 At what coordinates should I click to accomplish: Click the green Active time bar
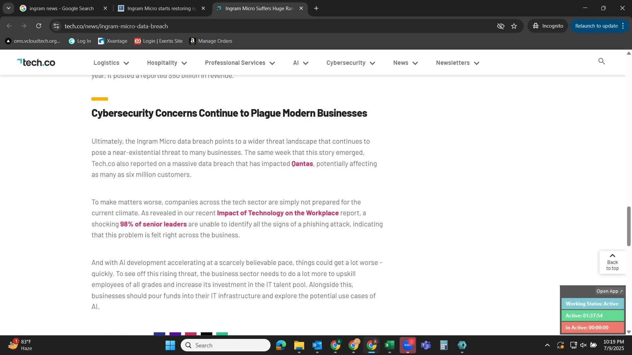tap(592, 316)
